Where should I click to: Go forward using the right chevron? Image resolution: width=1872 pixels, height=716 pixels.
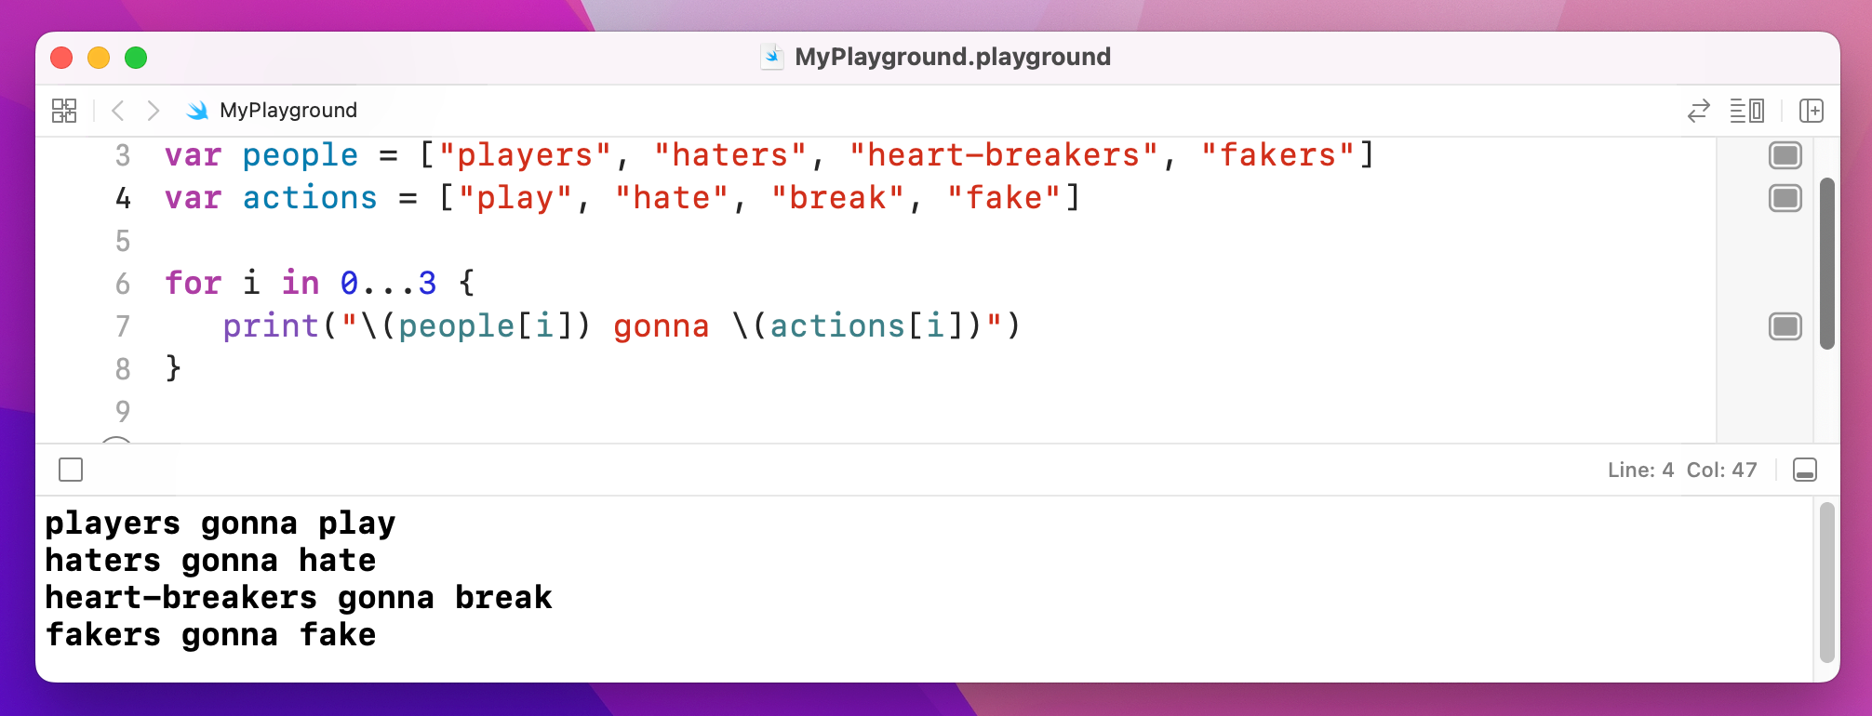(154, 111)
